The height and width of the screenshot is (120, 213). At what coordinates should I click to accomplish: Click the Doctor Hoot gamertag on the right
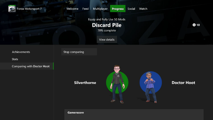tap(184, 83)
